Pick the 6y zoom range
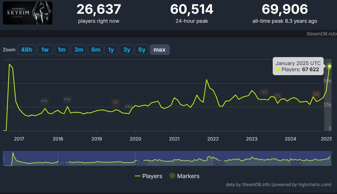337x194 pixels. [142, 50]
